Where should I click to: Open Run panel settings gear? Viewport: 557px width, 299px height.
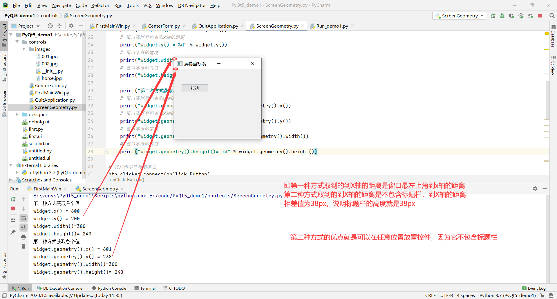pos(535,189)
